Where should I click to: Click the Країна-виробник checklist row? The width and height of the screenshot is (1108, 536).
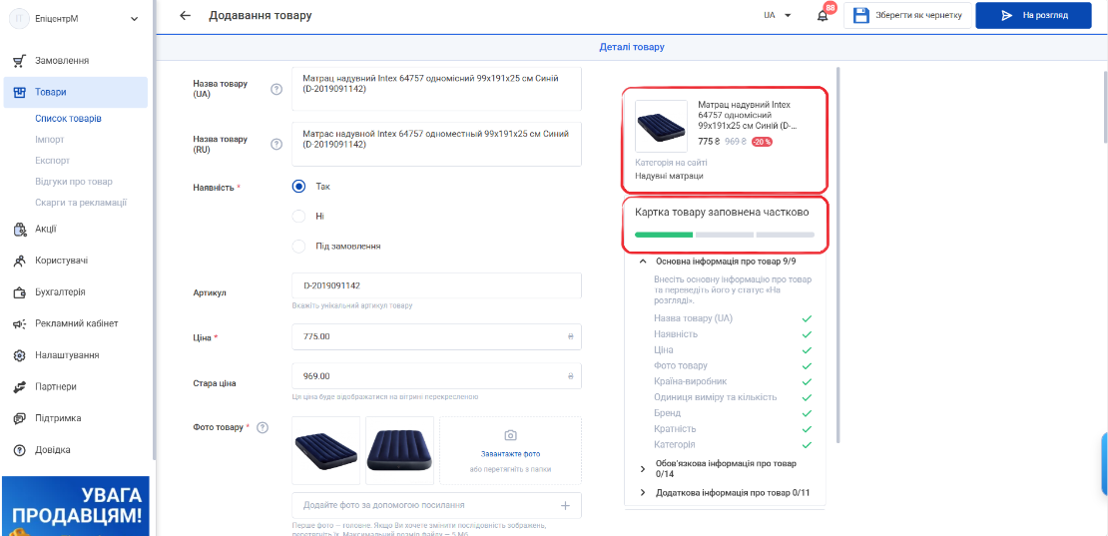click(x=733, y=381)
